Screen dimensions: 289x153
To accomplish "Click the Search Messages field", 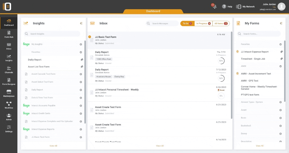I will (x=163, y=23).
